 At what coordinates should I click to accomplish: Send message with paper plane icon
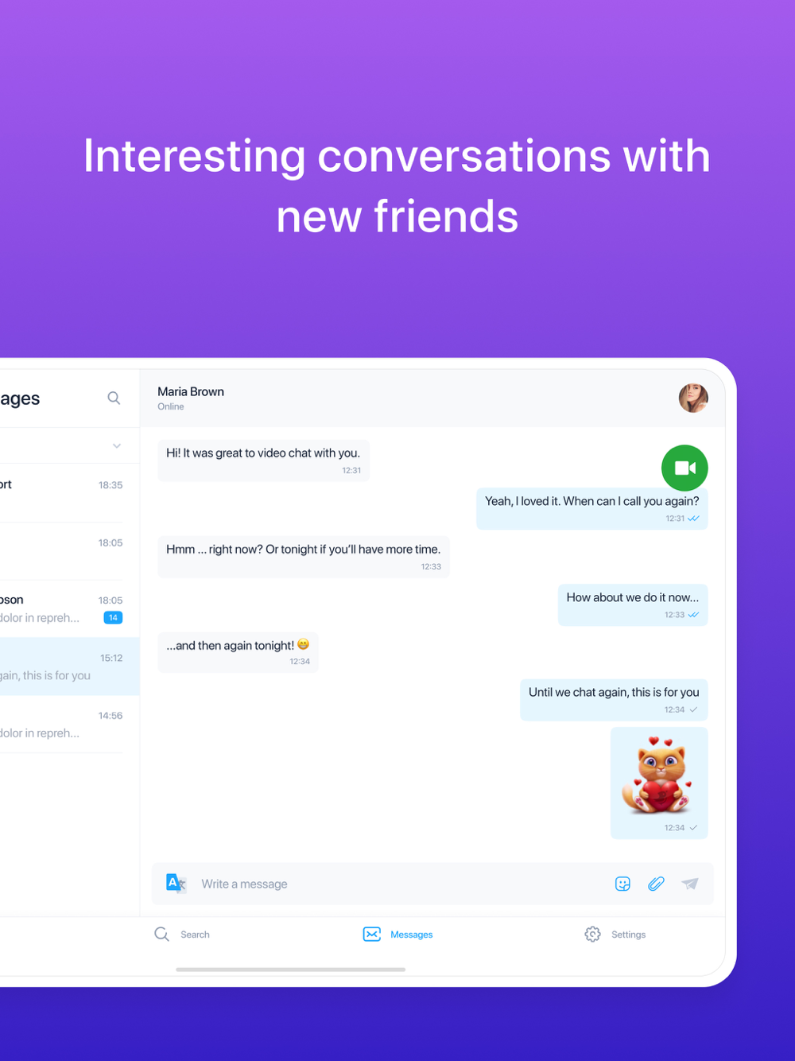point(690,884)
